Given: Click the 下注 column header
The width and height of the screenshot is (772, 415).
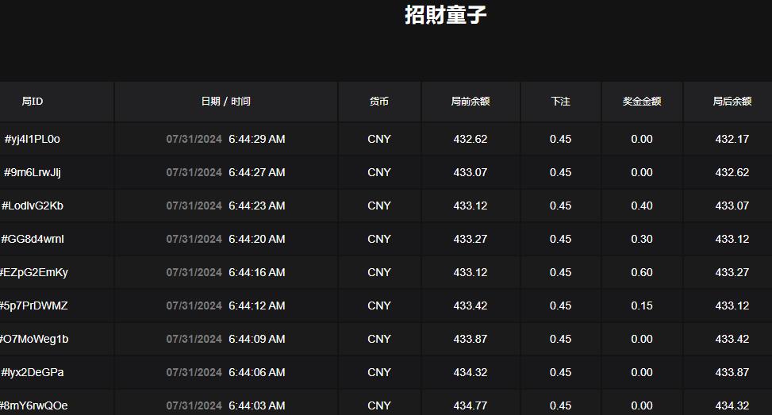Looking at the screenshot, I should tap(560, 102).
